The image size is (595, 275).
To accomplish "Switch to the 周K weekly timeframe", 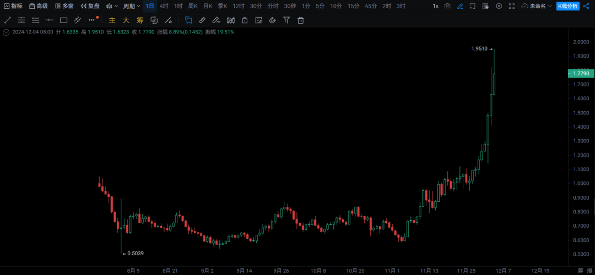I will [193, 6].
